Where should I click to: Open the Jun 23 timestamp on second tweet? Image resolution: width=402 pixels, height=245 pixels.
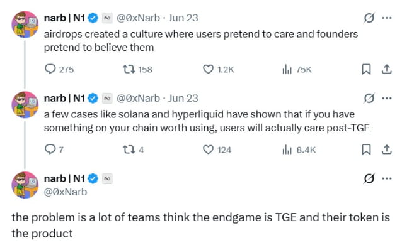tap(183, 98)
